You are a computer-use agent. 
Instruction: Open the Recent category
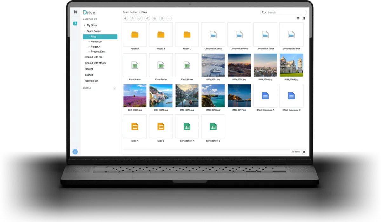pyautogui.click(x=89, y=69)
